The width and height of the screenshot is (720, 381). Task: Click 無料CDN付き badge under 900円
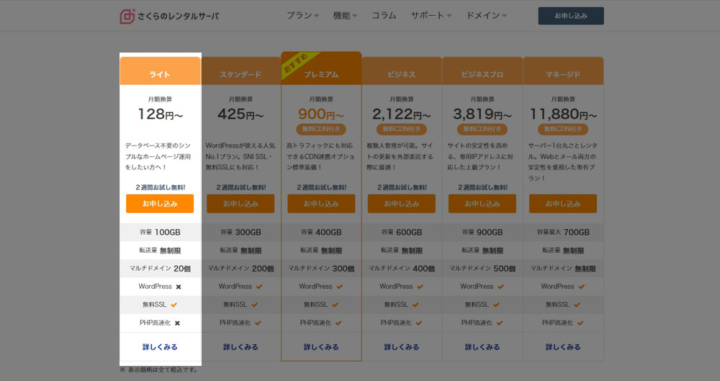[x=321, y=129]
